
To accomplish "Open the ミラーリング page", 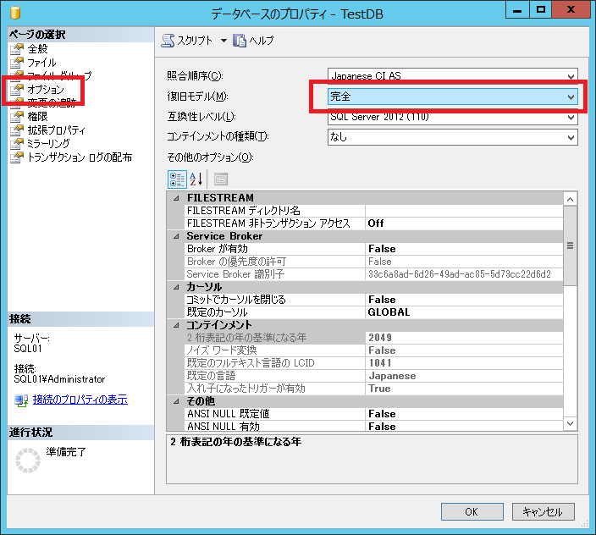I will coord(48,143).
